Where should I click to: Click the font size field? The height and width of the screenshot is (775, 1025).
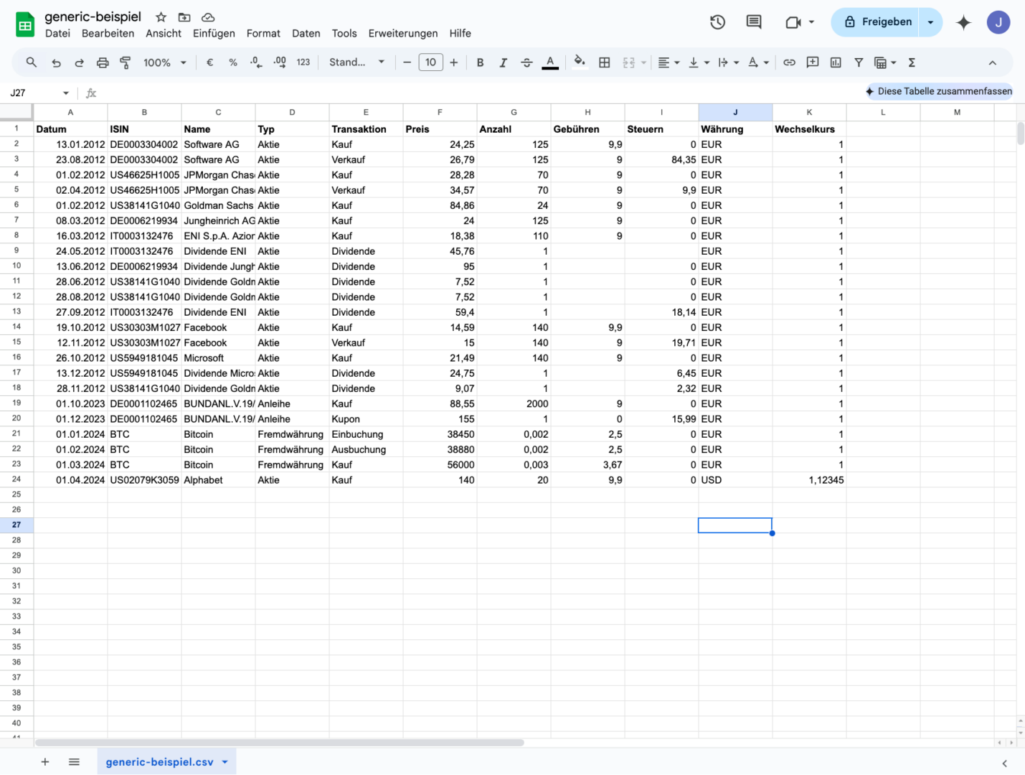click(430, 62)
